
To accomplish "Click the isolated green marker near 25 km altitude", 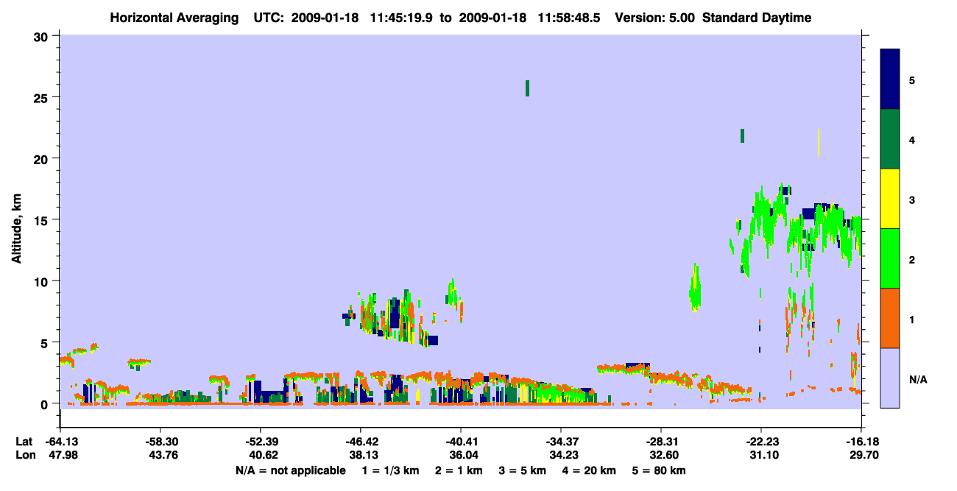I will [x=528, y=88].
